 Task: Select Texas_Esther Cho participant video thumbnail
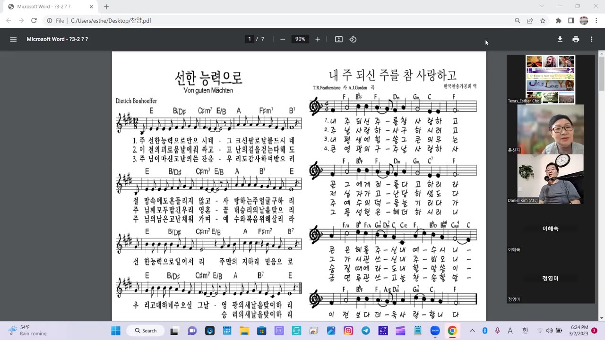(550, 79)
